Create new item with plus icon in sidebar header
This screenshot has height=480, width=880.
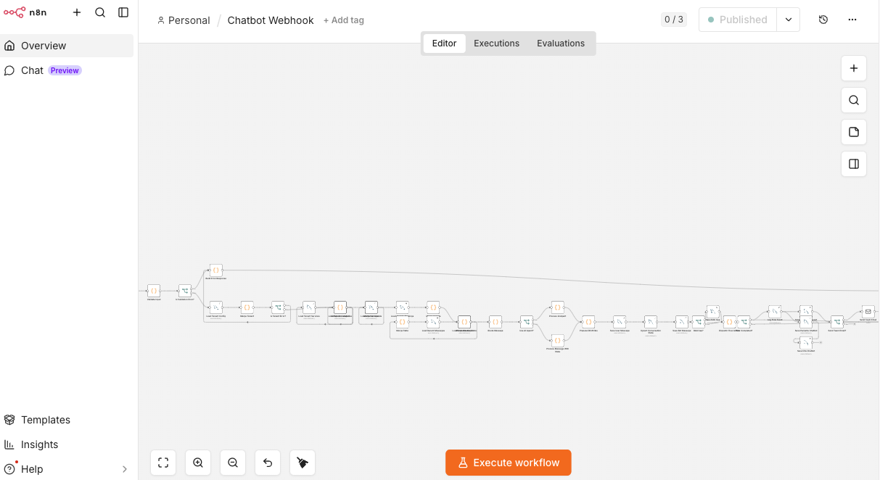pyautogui.click(x=77, y=12)
